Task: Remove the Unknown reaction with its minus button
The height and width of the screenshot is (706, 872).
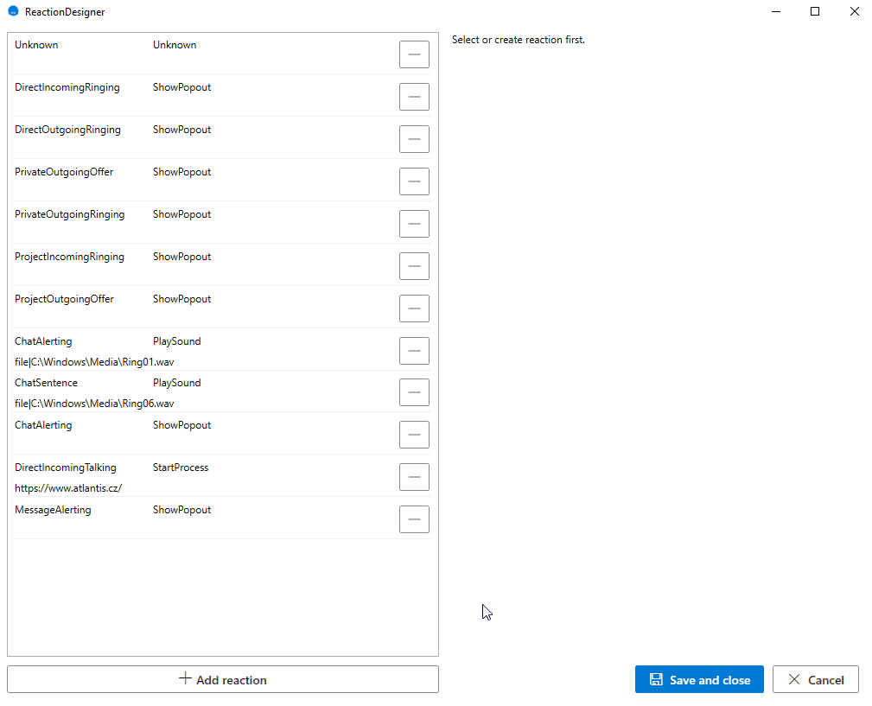Action: [x=414, y=54]
